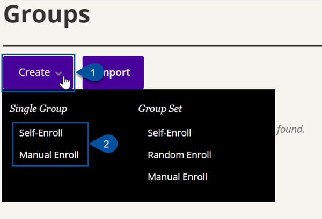
Task: Select Self-Enroll under Single Group
Action: [x=41, y=133]
